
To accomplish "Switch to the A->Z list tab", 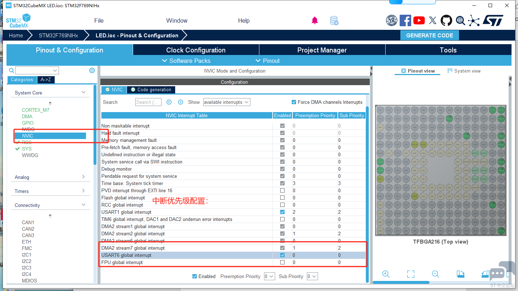I will [x=46, y=80].
